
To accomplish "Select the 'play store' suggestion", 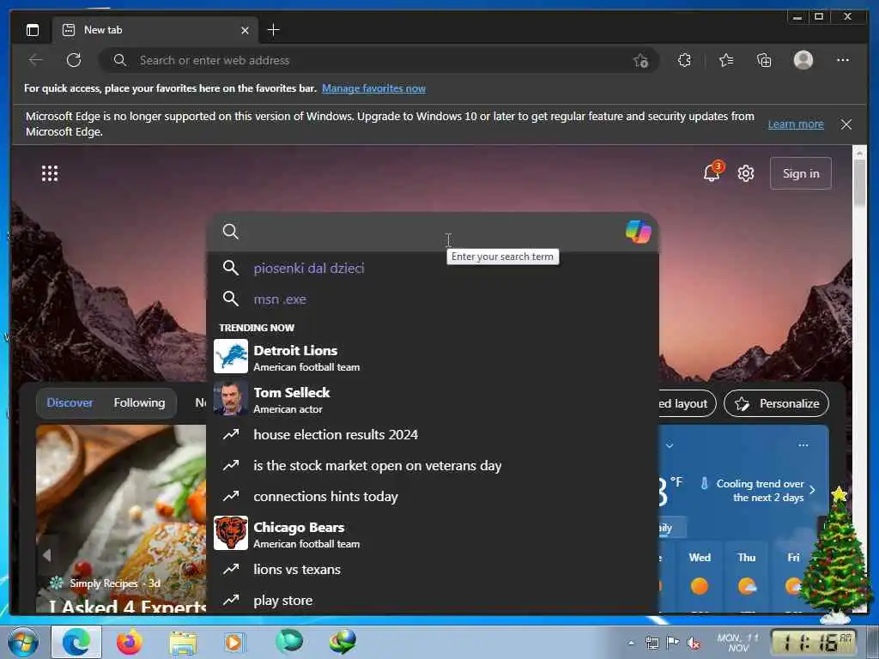I will [x=433, y=600].
